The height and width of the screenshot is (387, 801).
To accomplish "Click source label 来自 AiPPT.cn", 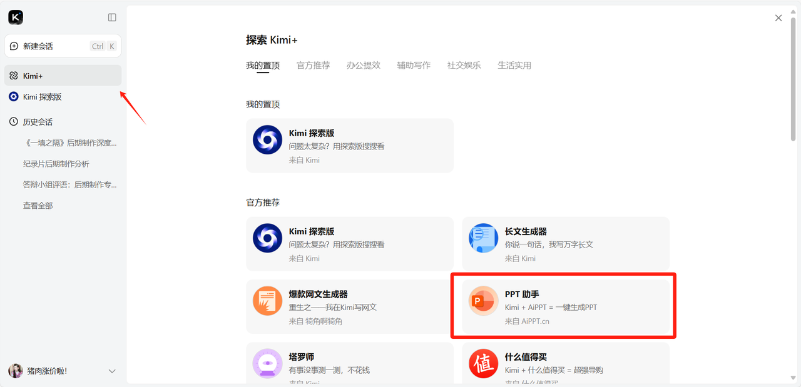I will 527,321.
